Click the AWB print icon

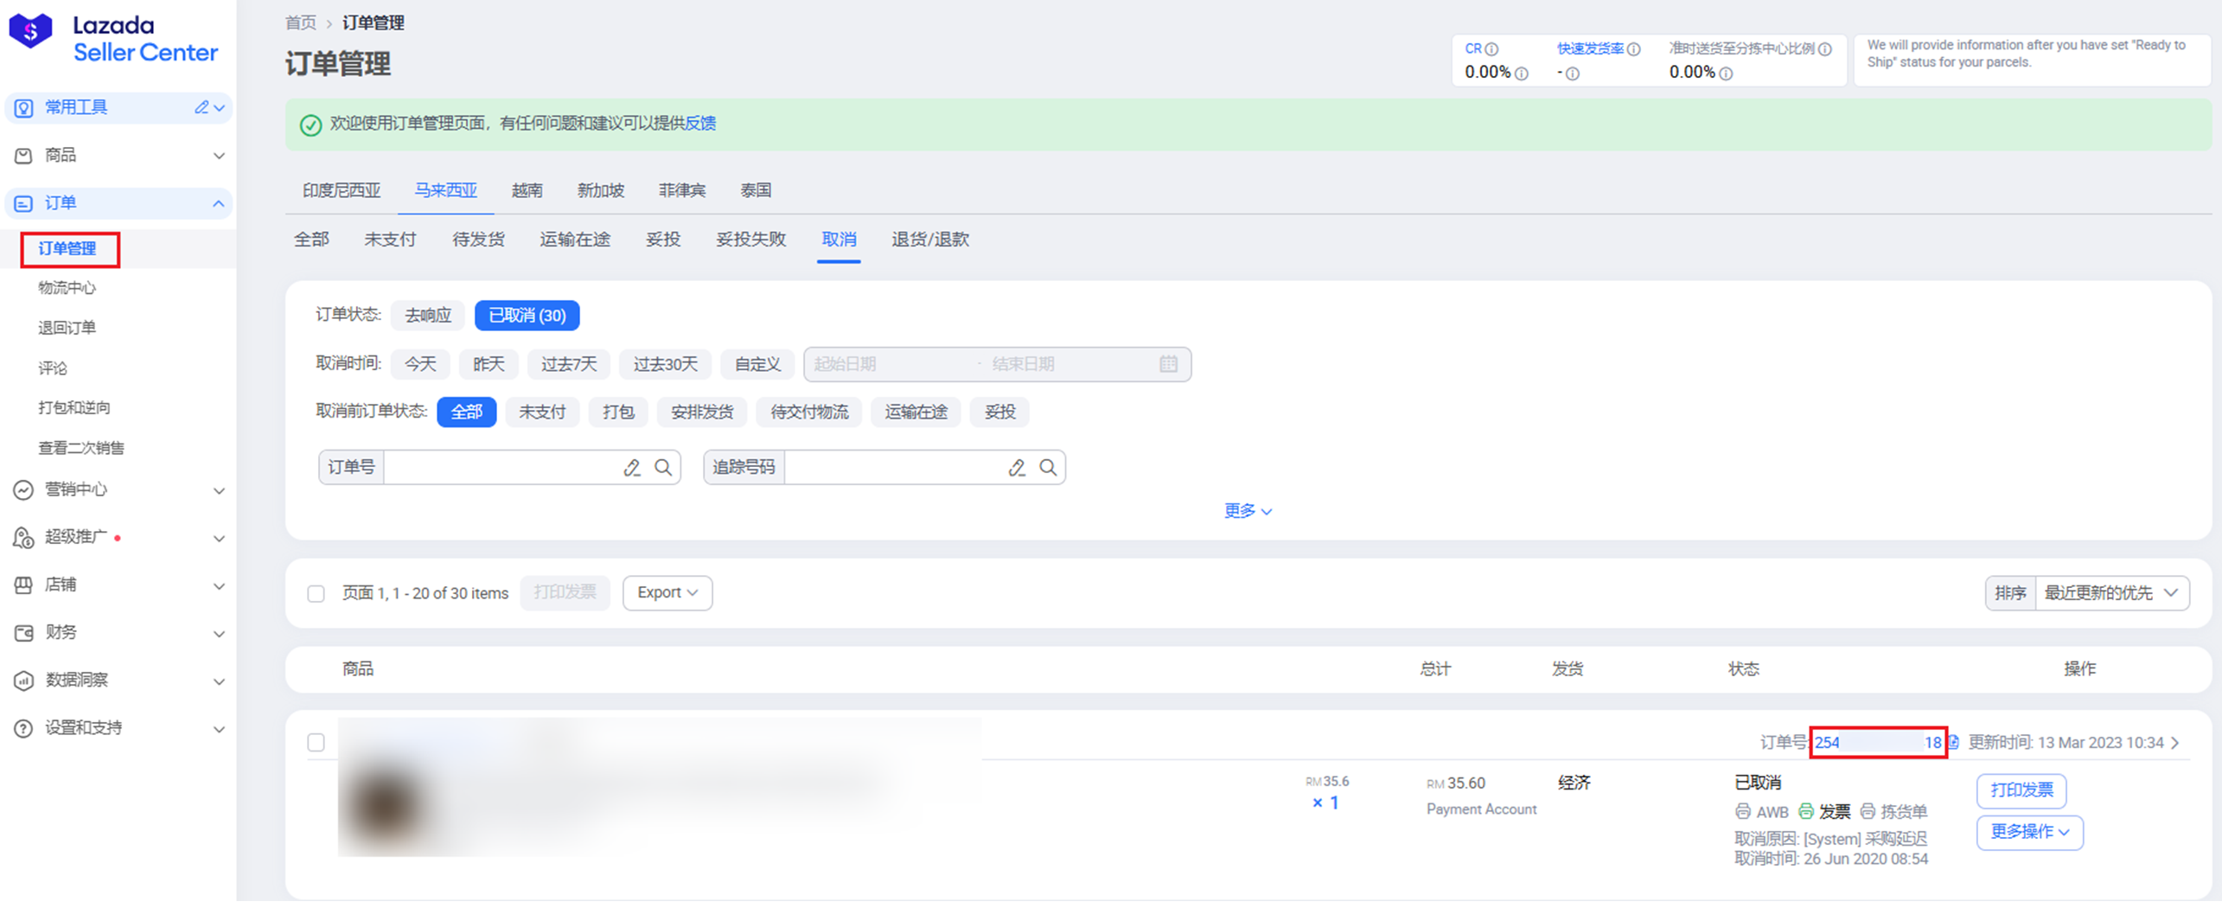pyautogui.click(x=1742, y=812)
